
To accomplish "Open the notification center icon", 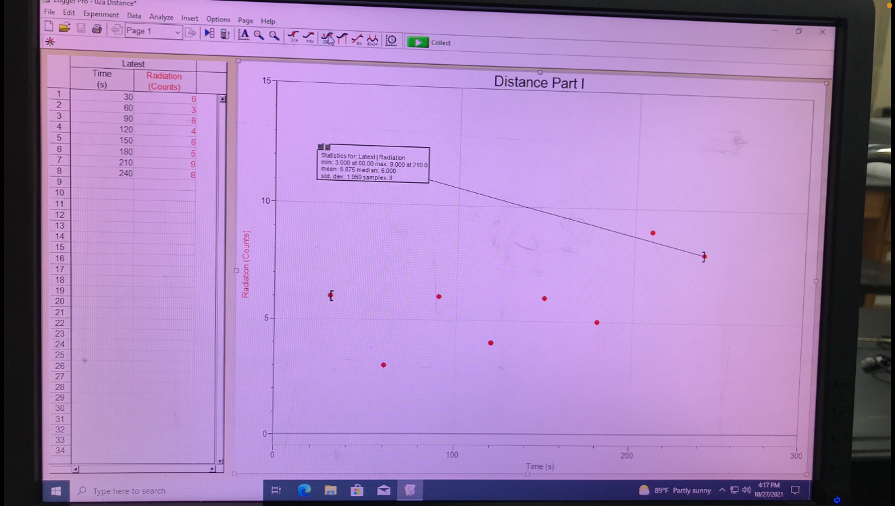I will click(795, 490).
